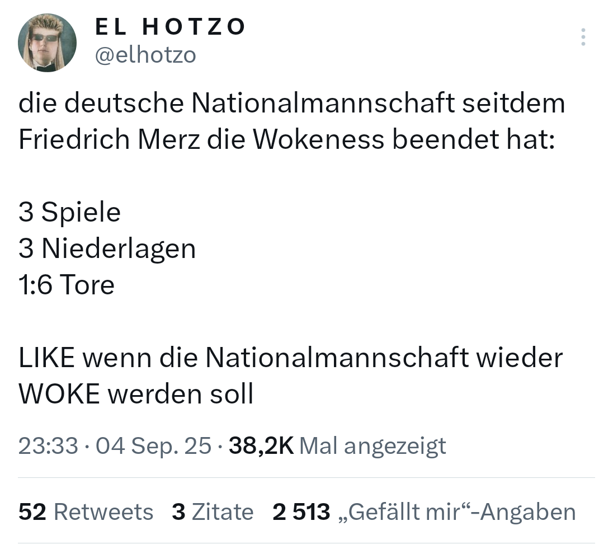This screenshot has width=613, height=549.
Task: View the list of 52 Retweets
Action: (86, 512)
